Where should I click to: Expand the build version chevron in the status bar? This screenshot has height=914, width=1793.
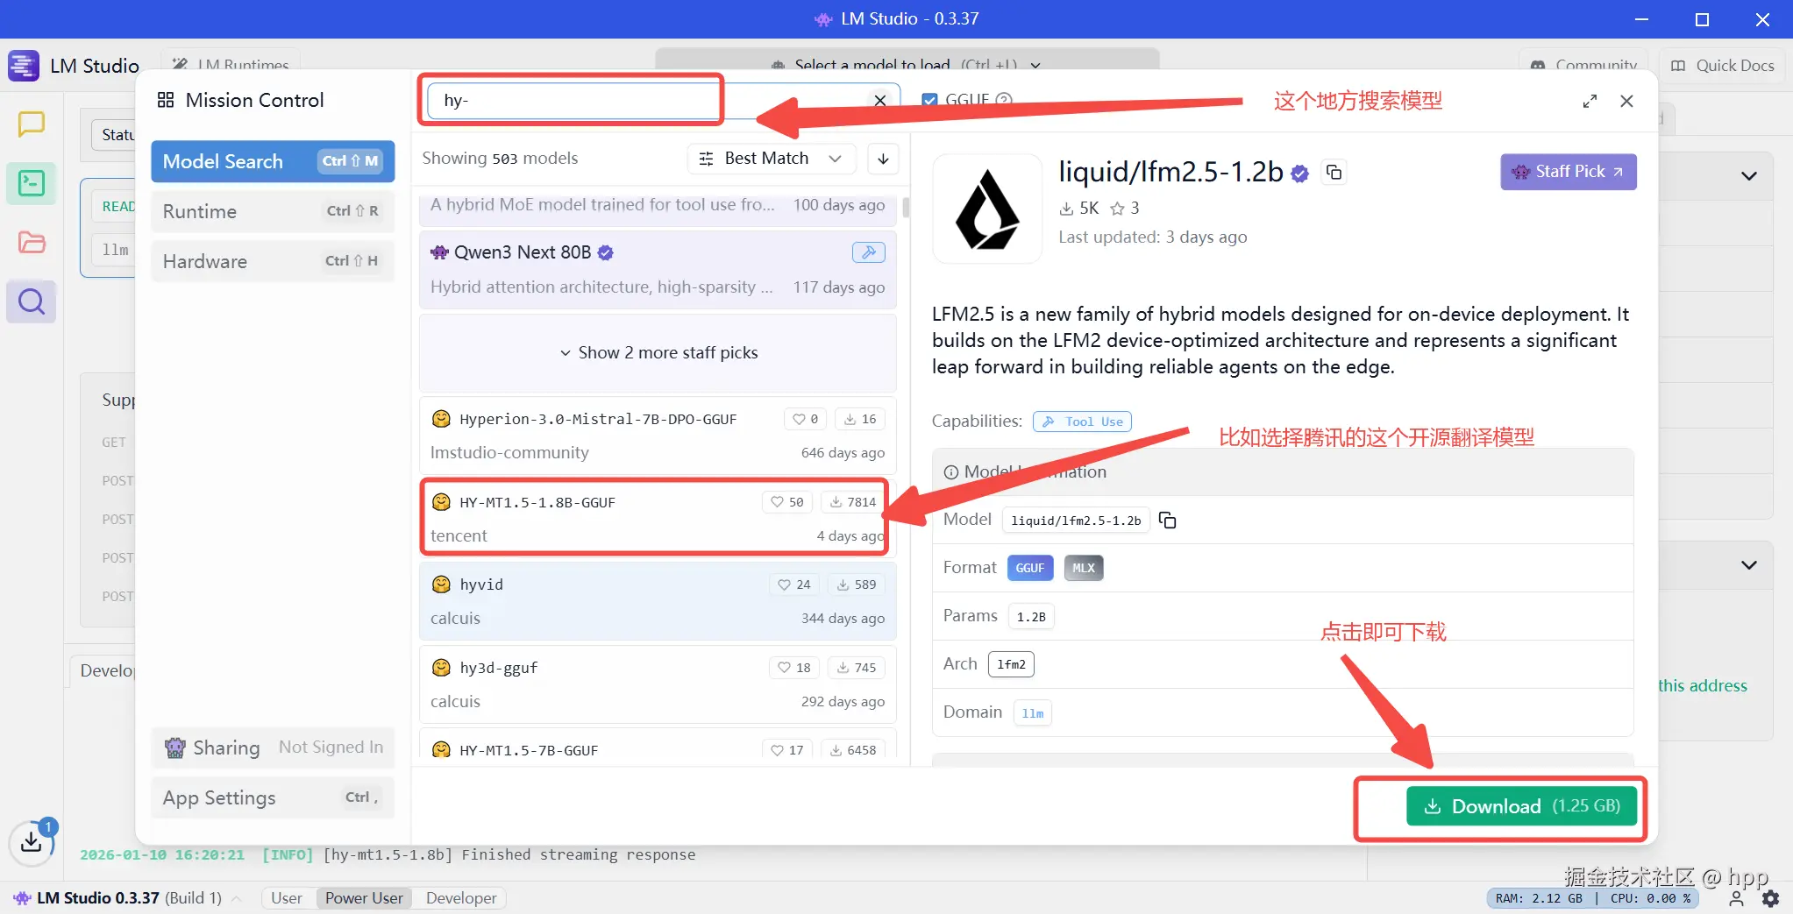point(236,898)
